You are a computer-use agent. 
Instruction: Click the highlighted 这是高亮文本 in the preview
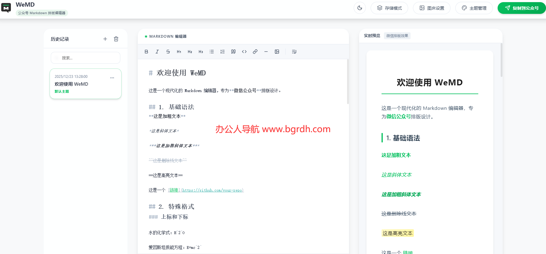pyautogui.click(x=398, y=233)
